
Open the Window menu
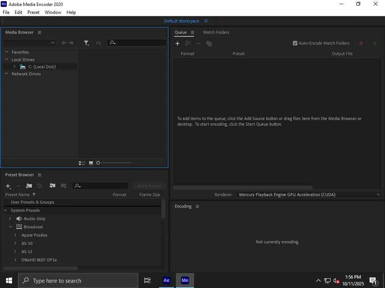53,12
